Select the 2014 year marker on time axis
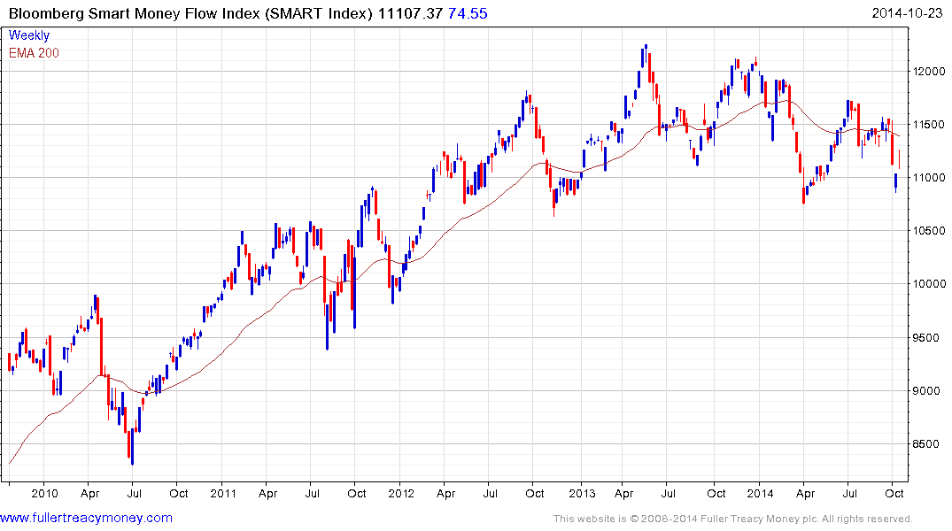The image size is (952, 531). click(x=760, y=493)
